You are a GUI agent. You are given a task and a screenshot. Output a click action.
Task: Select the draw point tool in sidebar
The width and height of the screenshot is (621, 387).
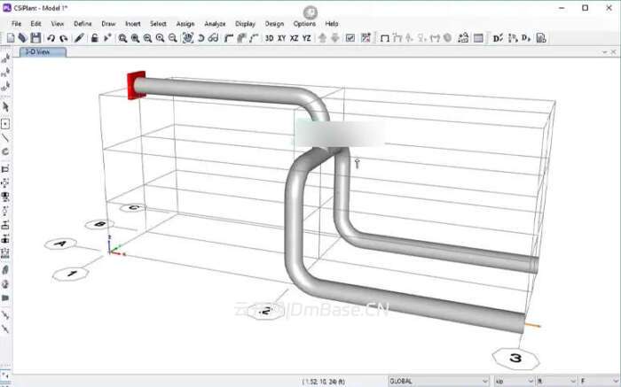[5, 124]
